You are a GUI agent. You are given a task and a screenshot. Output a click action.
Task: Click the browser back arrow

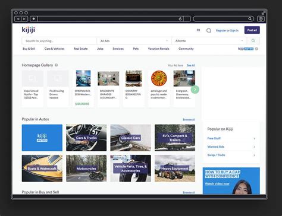[18, 19]
